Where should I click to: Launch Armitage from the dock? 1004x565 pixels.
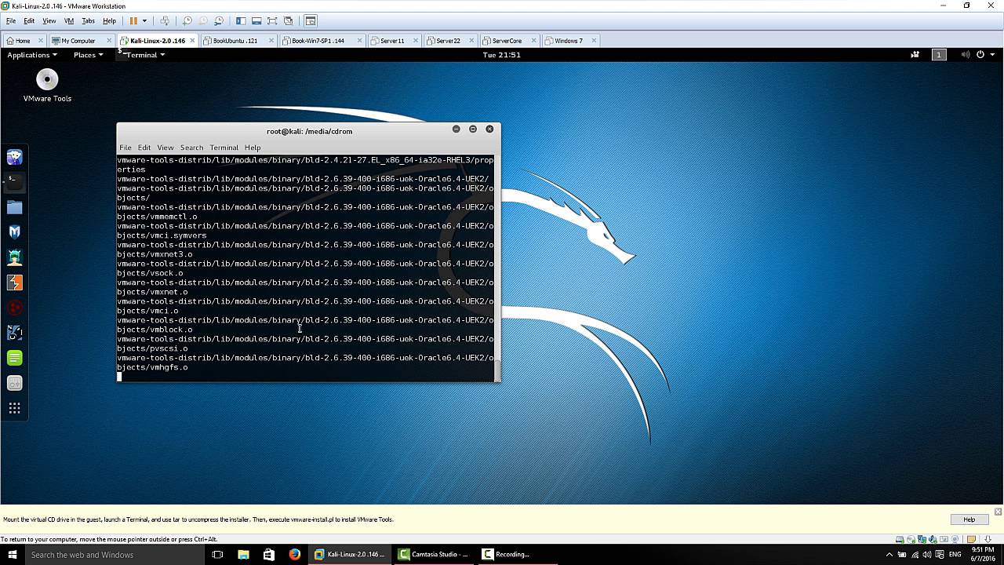pyautogui.click(x=14, y=257)
